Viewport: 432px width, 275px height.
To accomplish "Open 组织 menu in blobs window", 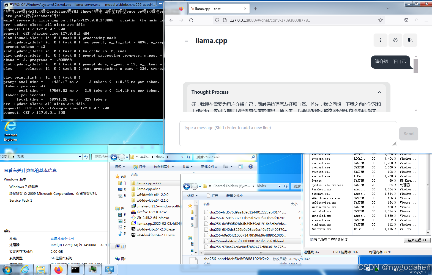I will pyautogui.click(x=192, y=196).
